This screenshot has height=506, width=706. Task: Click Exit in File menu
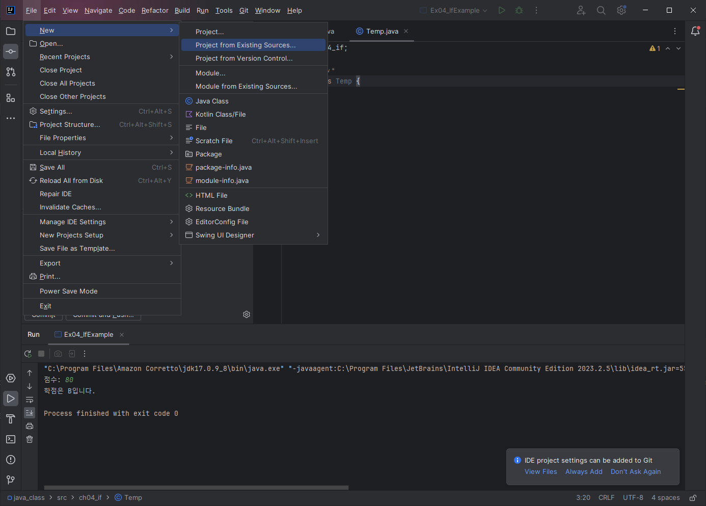click(102, 306)
